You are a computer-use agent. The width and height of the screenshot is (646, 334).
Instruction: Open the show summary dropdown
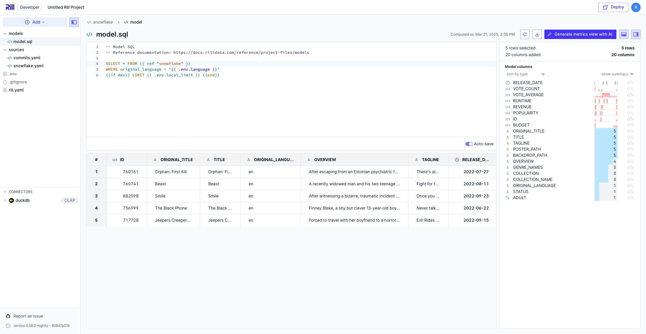click(617, 74)
